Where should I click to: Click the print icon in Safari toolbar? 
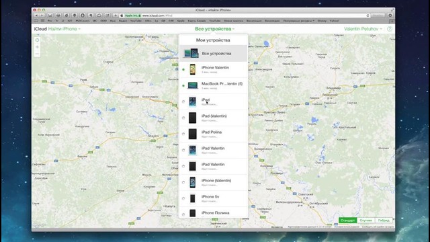[x=58, y=15]
